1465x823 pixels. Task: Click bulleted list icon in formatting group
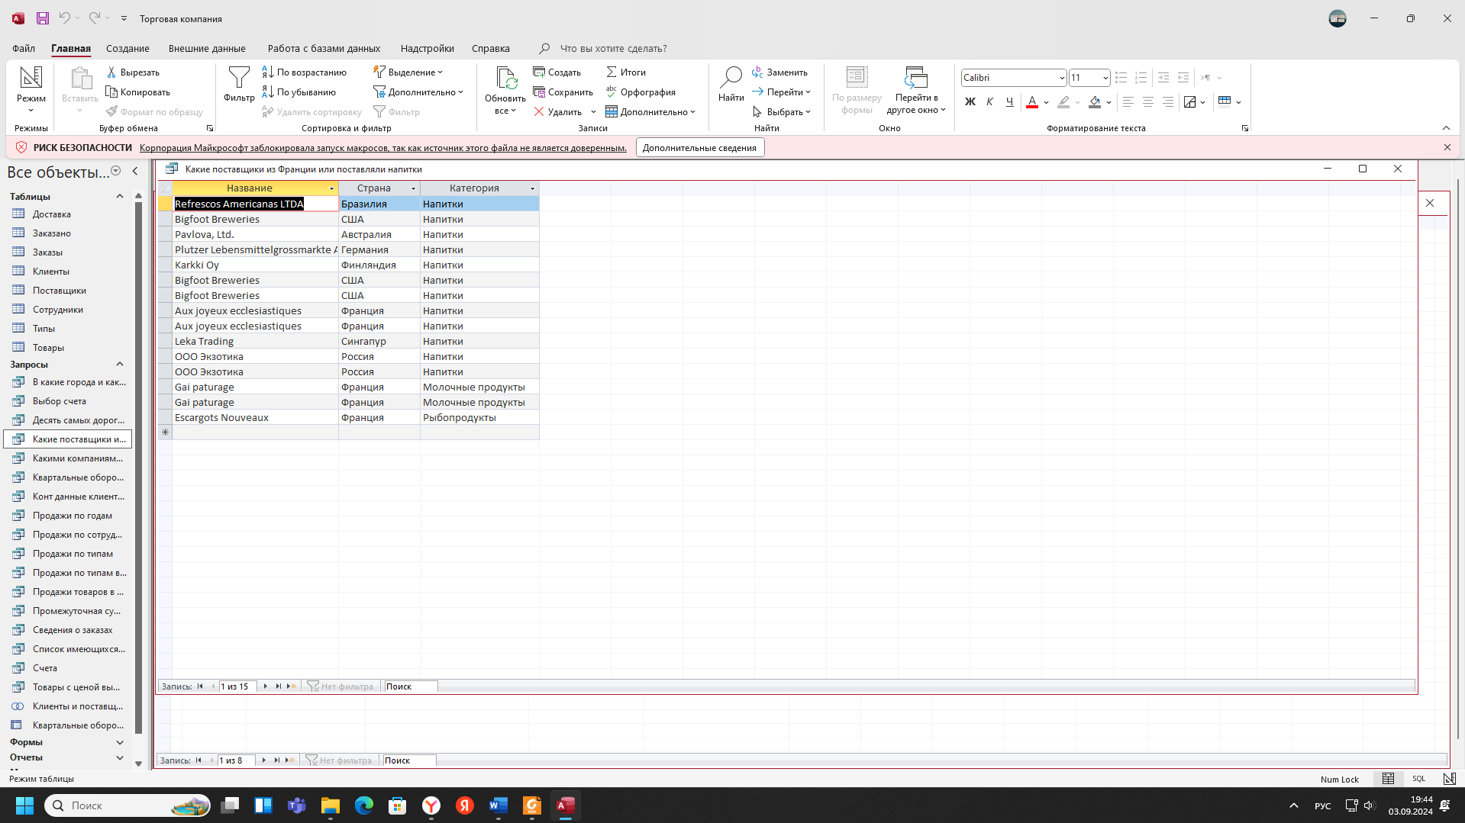click(1121, 78)
